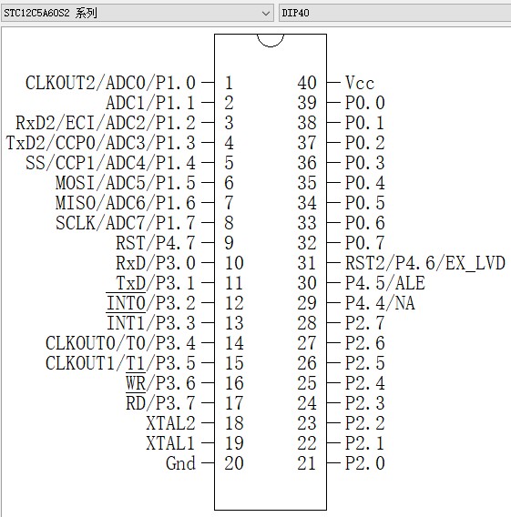Click pin label P2.7
This screenshot has width=511, height=517.
365,323
